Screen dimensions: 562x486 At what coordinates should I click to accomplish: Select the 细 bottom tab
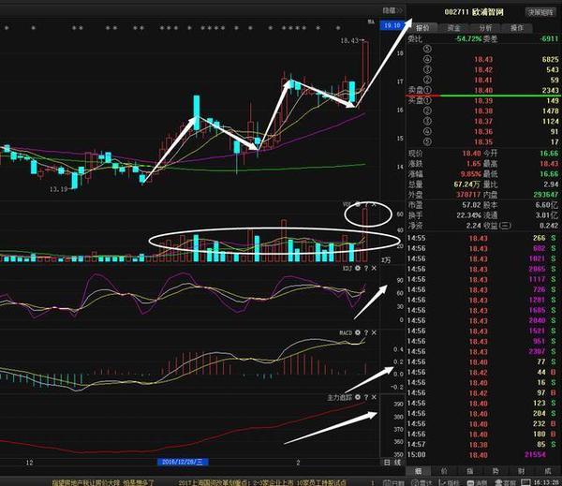(418, 471)
